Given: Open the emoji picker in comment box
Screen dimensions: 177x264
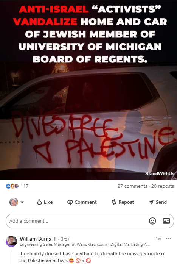Looking at the screenshot, I should (x=152, y=221).
